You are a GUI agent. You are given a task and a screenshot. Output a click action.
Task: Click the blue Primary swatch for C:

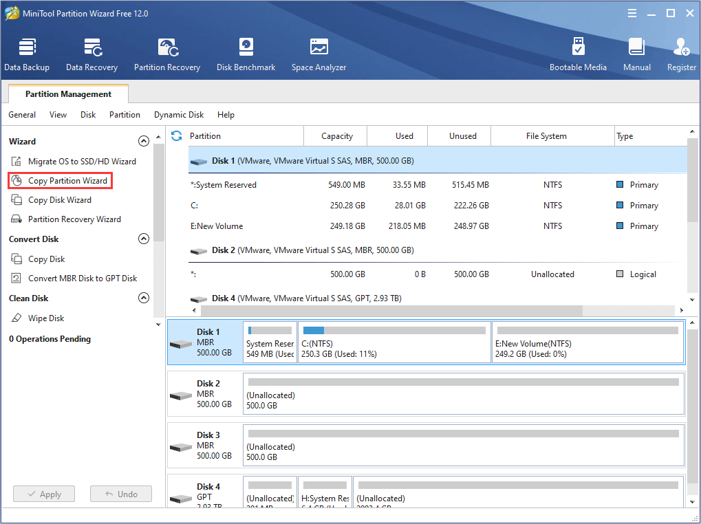pyautogui.click(x=620, y=205)
